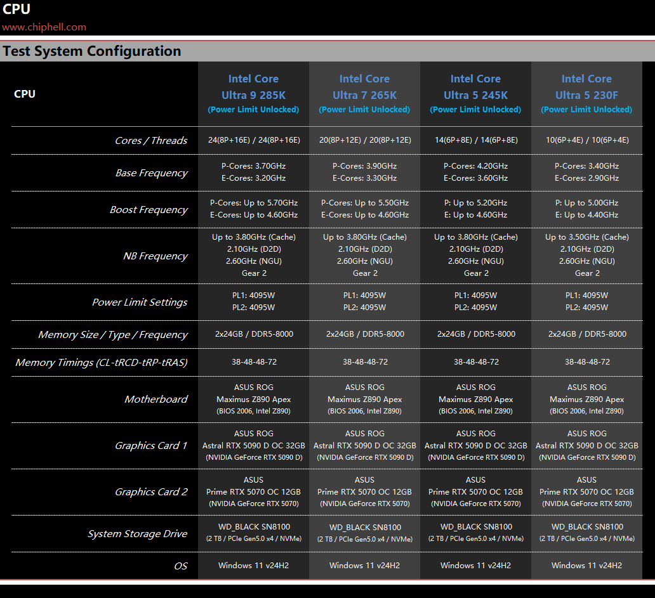The height and width of the screenshot is (598, 655).
Task: Click (Power Limit Unlocked) under Ultra 9 285K
Action: point(254,109)
